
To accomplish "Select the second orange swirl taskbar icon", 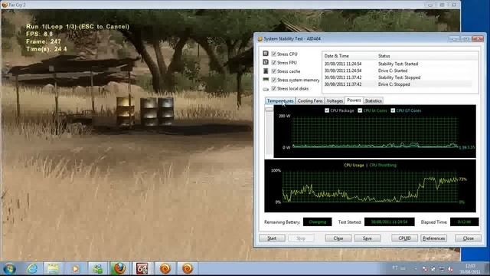I will 187,268.
